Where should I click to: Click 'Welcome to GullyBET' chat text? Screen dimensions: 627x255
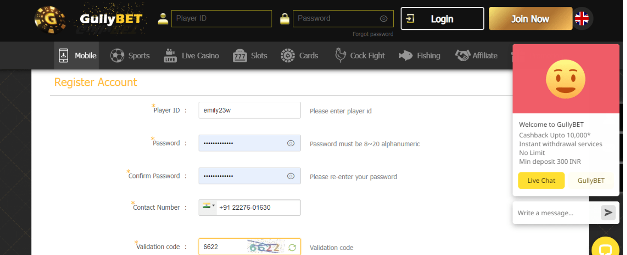pos(551,125)
